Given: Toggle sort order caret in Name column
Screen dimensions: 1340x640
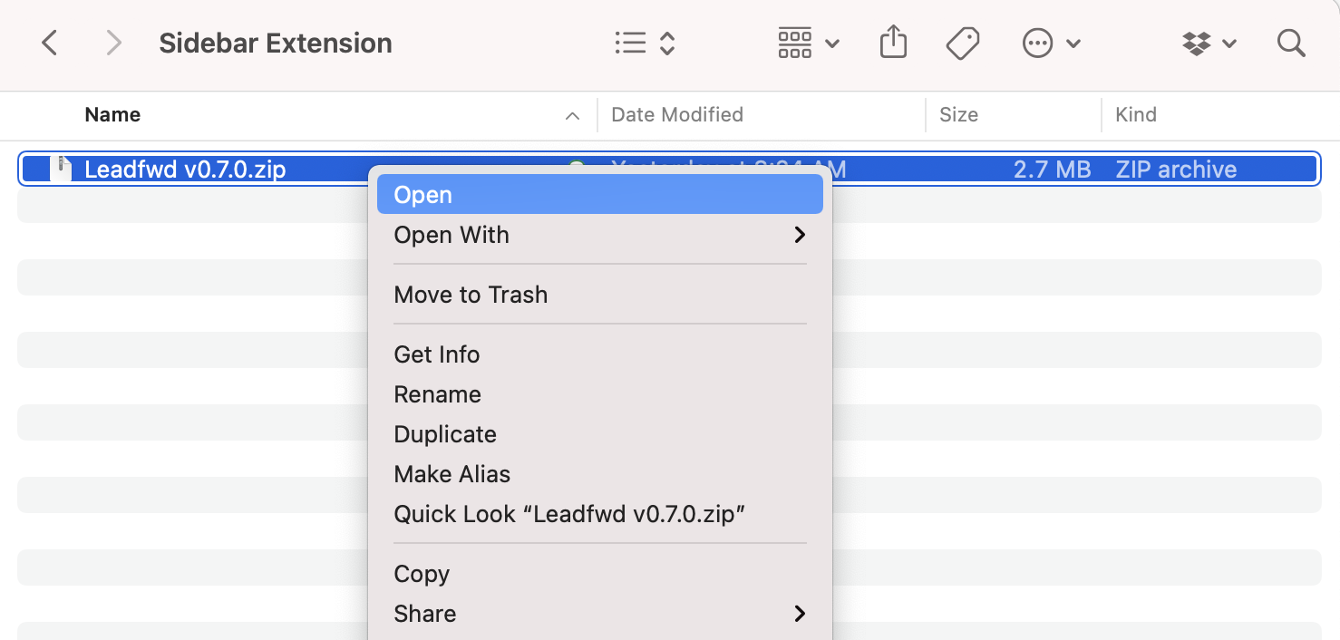Looking at the screenshot, I should click(x=572, y=116).
